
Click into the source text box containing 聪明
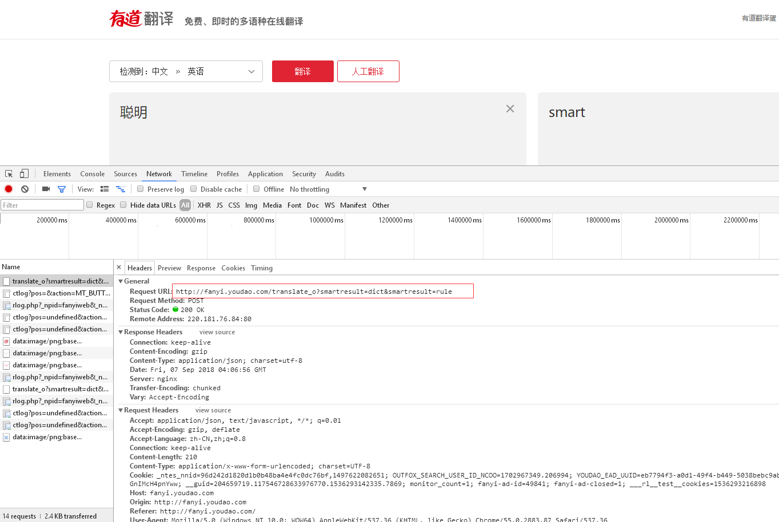coord(318,129)
